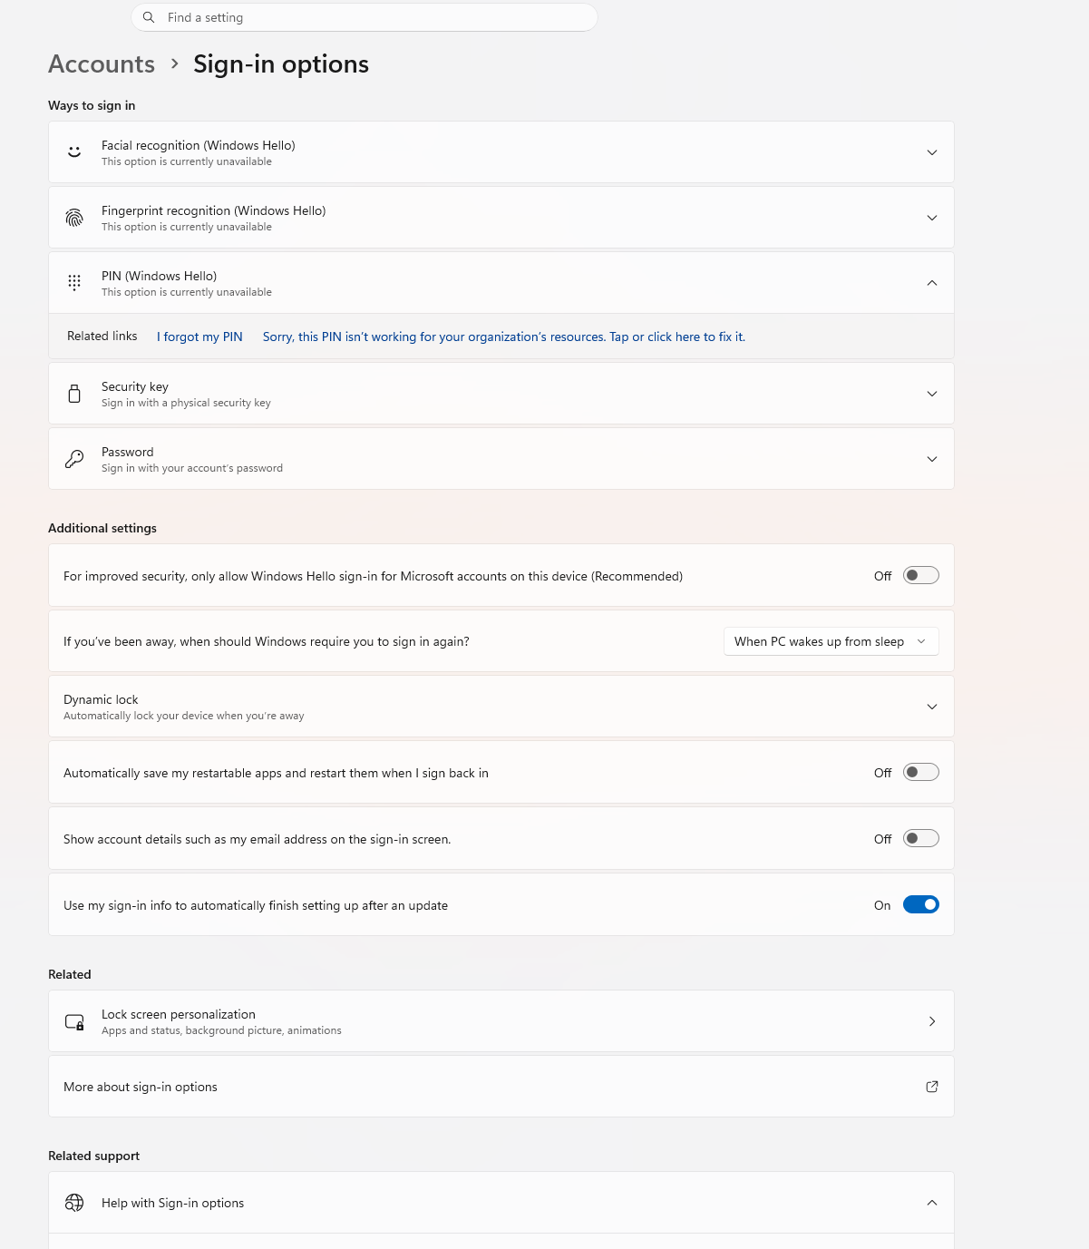The width and height of the screenshot is (1089, 1249).
Task: Click the 'Additional settings' heading
Action: click(x=102, y=528)
